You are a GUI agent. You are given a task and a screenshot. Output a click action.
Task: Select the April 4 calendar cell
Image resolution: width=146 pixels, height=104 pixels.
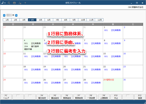click(33, 45)
